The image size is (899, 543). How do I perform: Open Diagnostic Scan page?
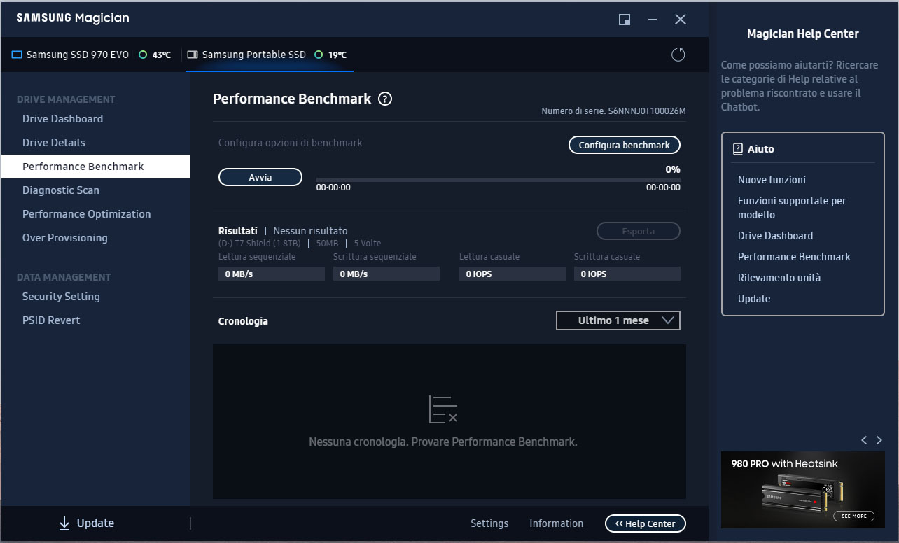(61, 190)
